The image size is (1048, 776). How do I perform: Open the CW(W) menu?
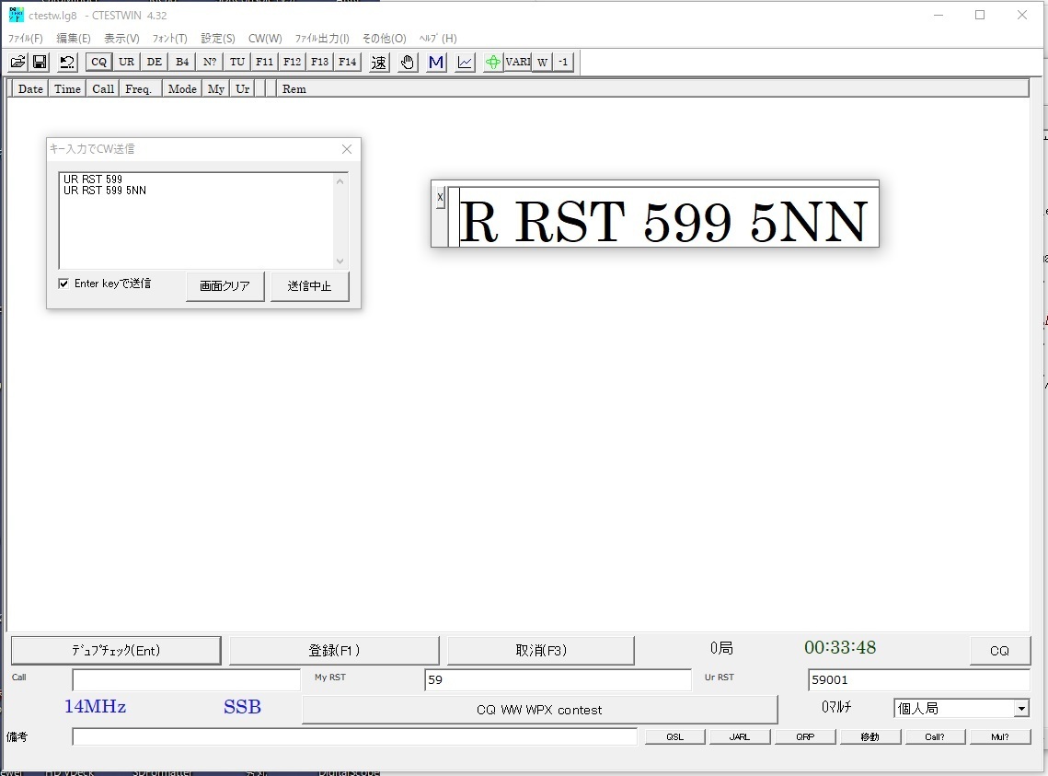(265, 38)
